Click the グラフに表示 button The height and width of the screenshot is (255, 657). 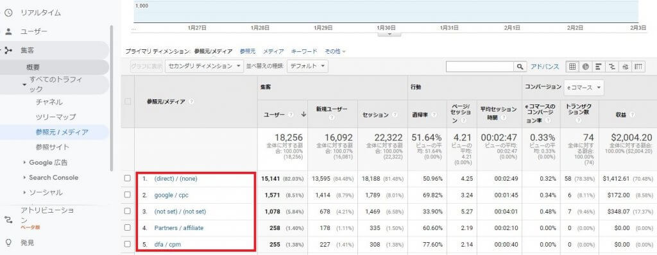(x=146, y=66)
